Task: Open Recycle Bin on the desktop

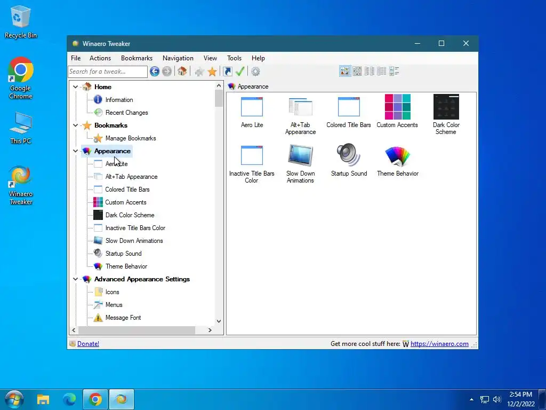Action: click(21, 21)
